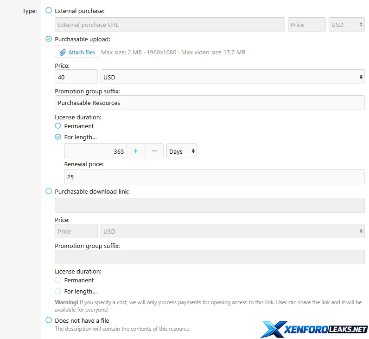The width and height of the screenshot is (369, 339).
Task: Click the XenforoLeaks.net logo
Action: coord(314,329)
